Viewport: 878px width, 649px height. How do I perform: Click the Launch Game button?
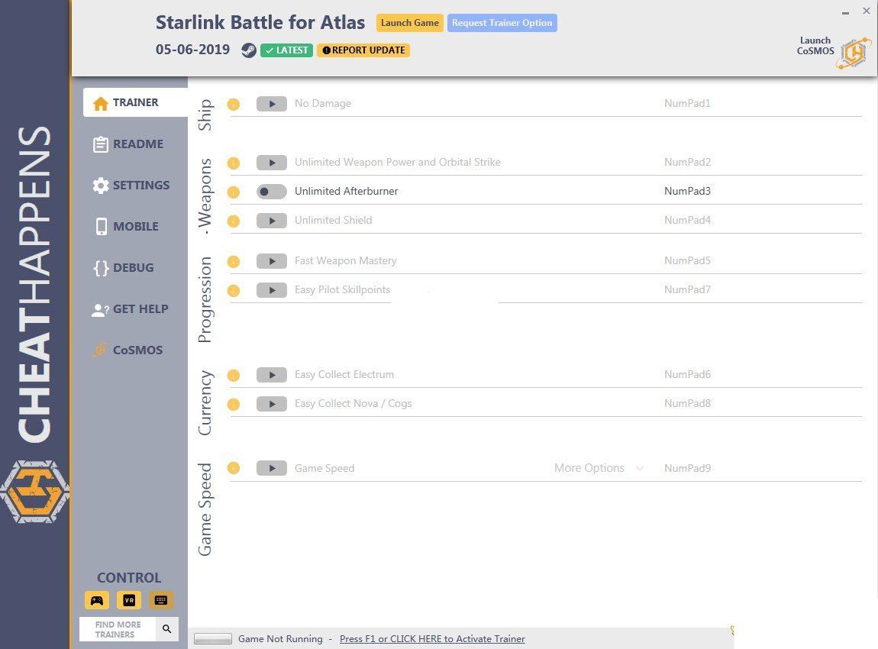click(x=410, y=23)
